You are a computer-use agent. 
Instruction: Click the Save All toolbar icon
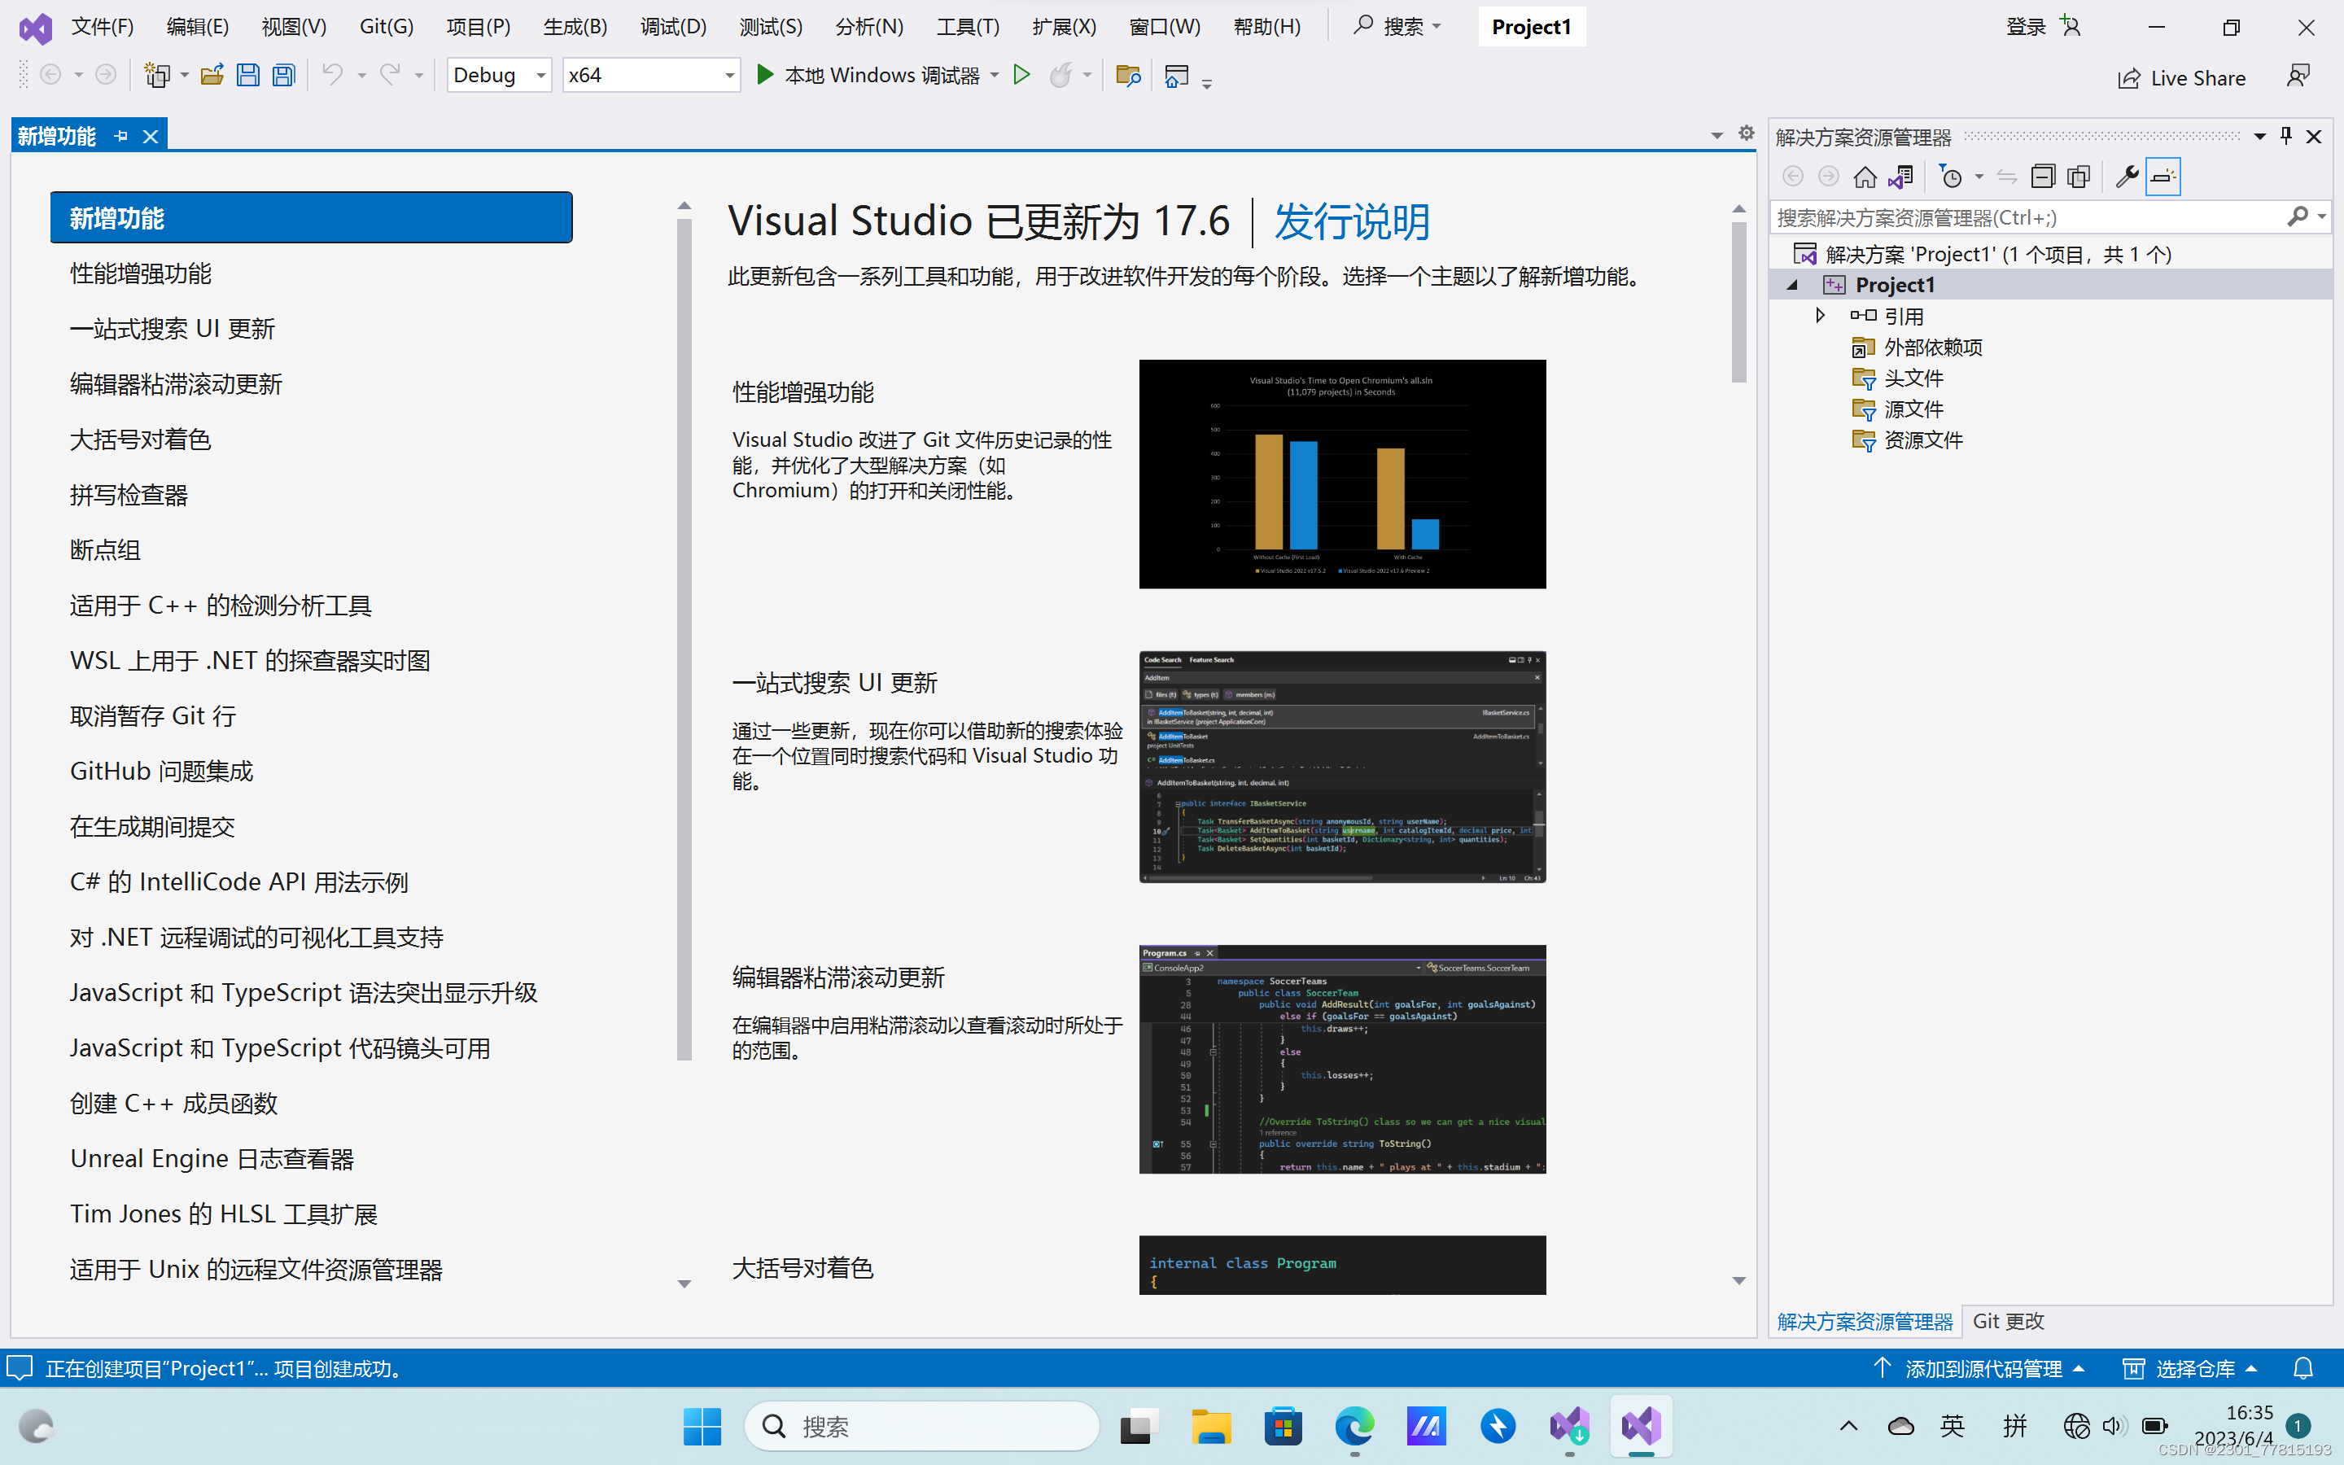pyautogui.click(x=283, y=75)
